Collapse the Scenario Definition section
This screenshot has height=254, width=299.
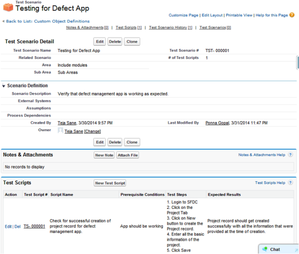[3, 86]
